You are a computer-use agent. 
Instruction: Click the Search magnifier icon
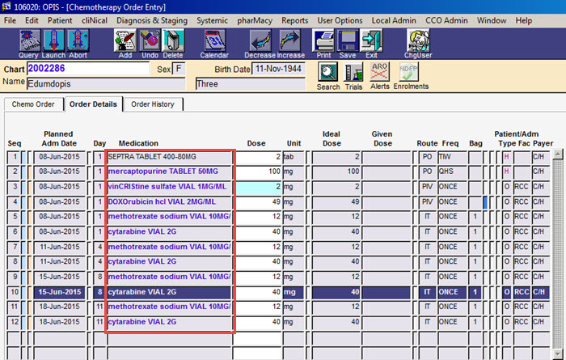327,72
